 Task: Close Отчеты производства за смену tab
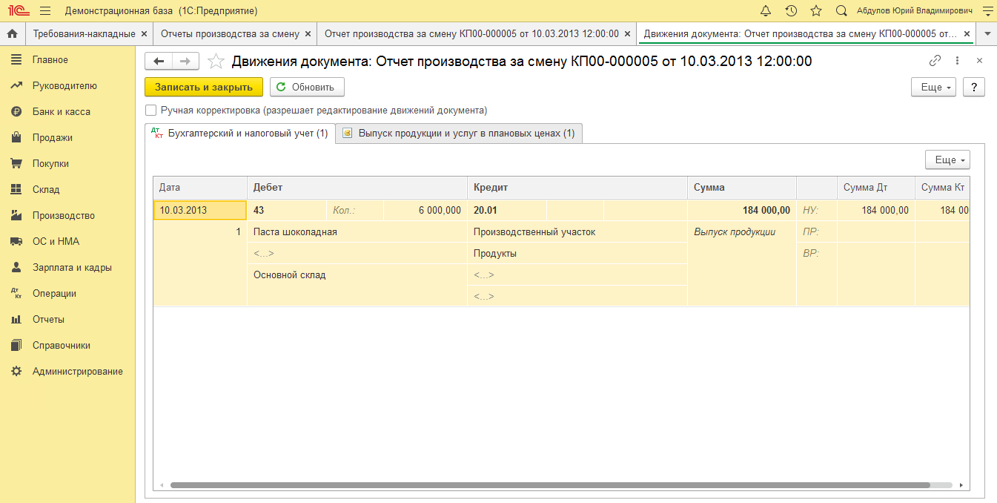click(308, 34)
